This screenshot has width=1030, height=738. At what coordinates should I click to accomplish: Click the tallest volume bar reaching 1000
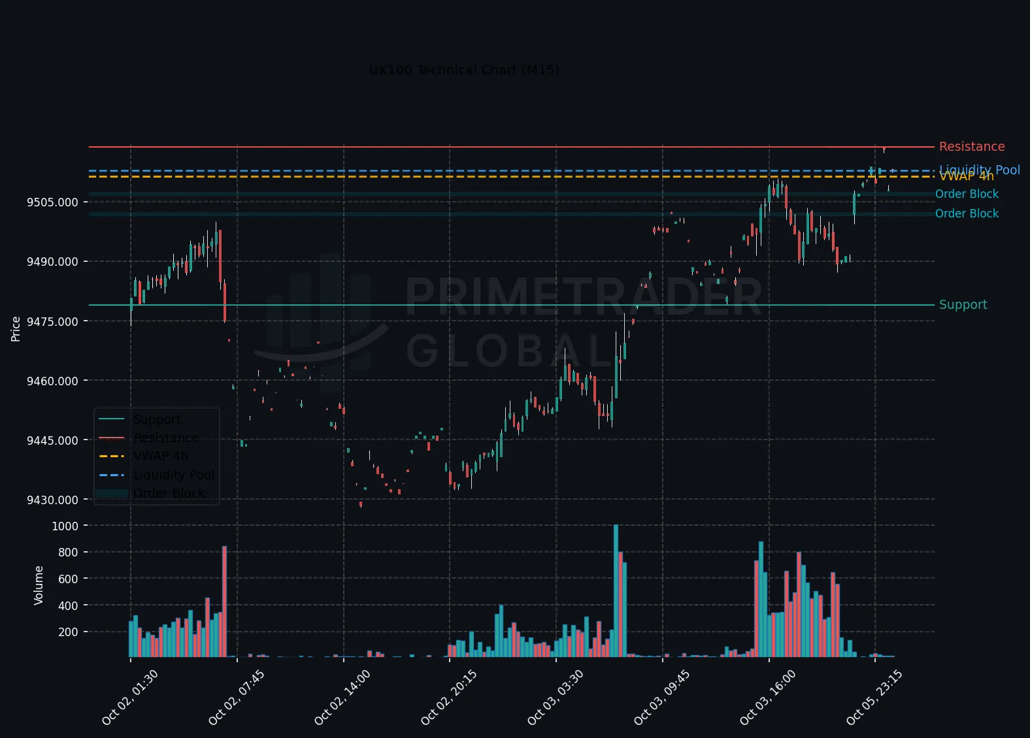click(x=616, y=590)
